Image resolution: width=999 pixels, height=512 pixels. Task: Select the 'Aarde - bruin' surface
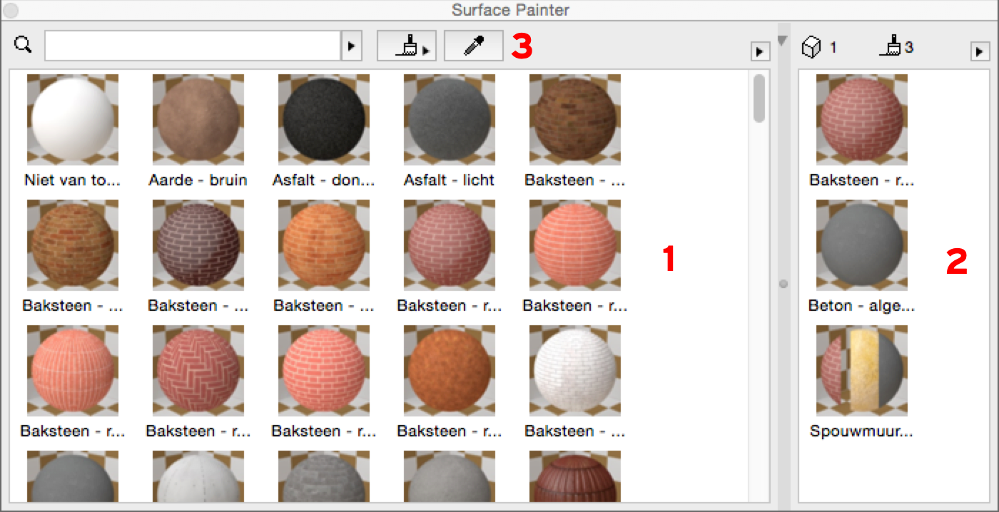[x=198, y=130]
